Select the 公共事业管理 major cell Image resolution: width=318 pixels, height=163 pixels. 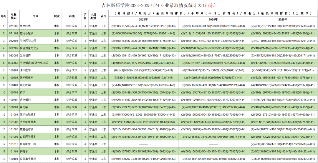click(x=36, y=159)
